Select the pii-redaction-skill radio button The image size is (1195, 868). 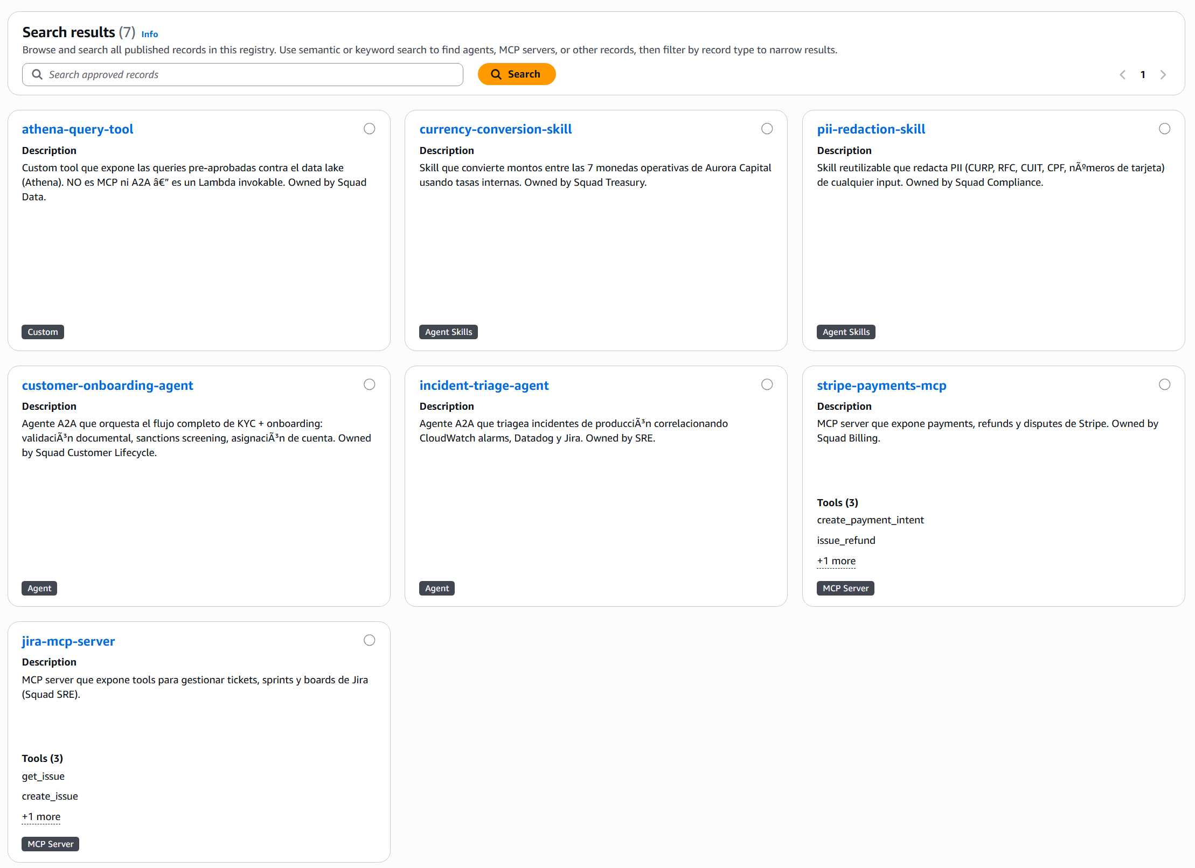1164,129
